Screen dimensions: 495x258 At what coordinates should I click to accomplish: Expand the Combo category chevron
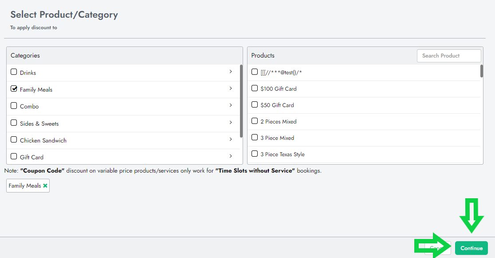coord(231,105)
